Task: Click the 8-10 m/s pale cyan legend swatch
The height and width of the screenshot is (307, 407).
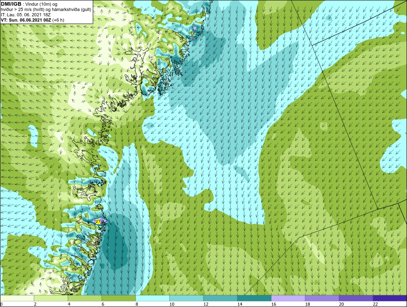Action: point(153,298)
